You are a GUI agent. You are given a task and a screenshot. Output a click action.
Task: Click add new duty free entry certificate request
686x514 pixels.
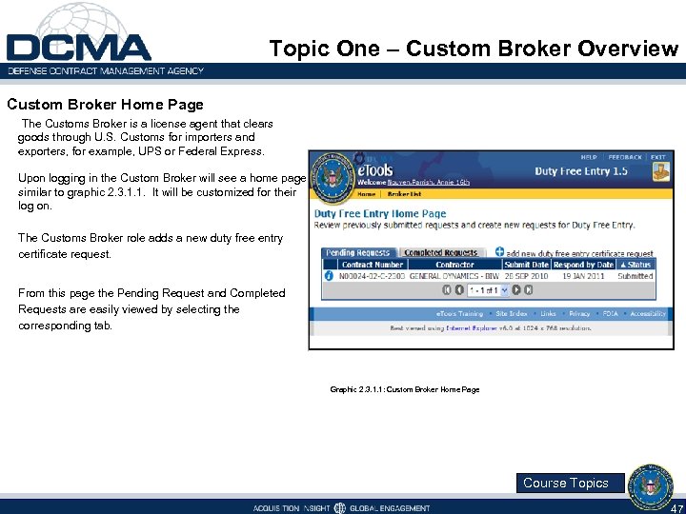click(579, 253)
